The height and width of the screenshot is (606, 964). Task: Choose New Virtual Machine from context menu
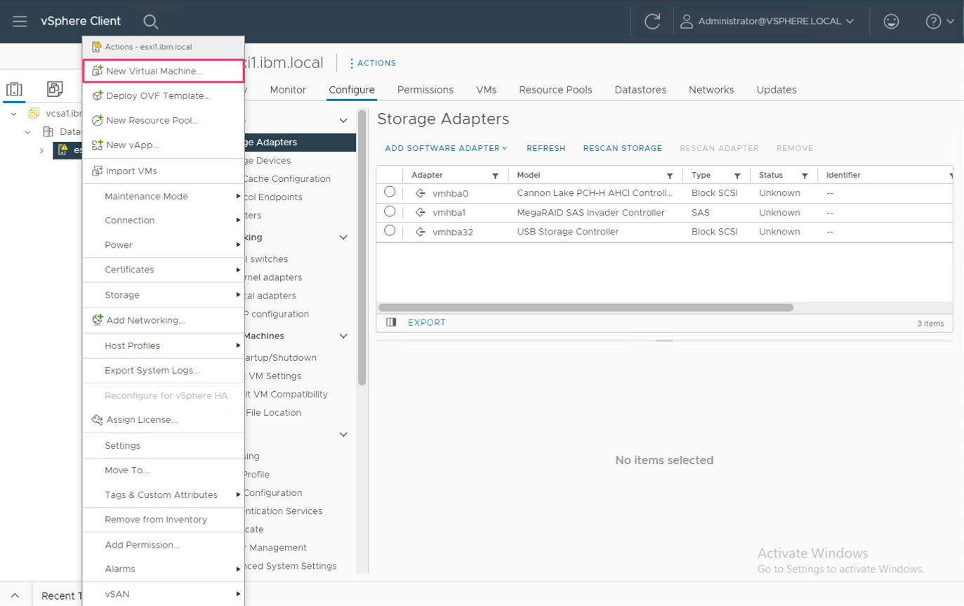[164, 71]
